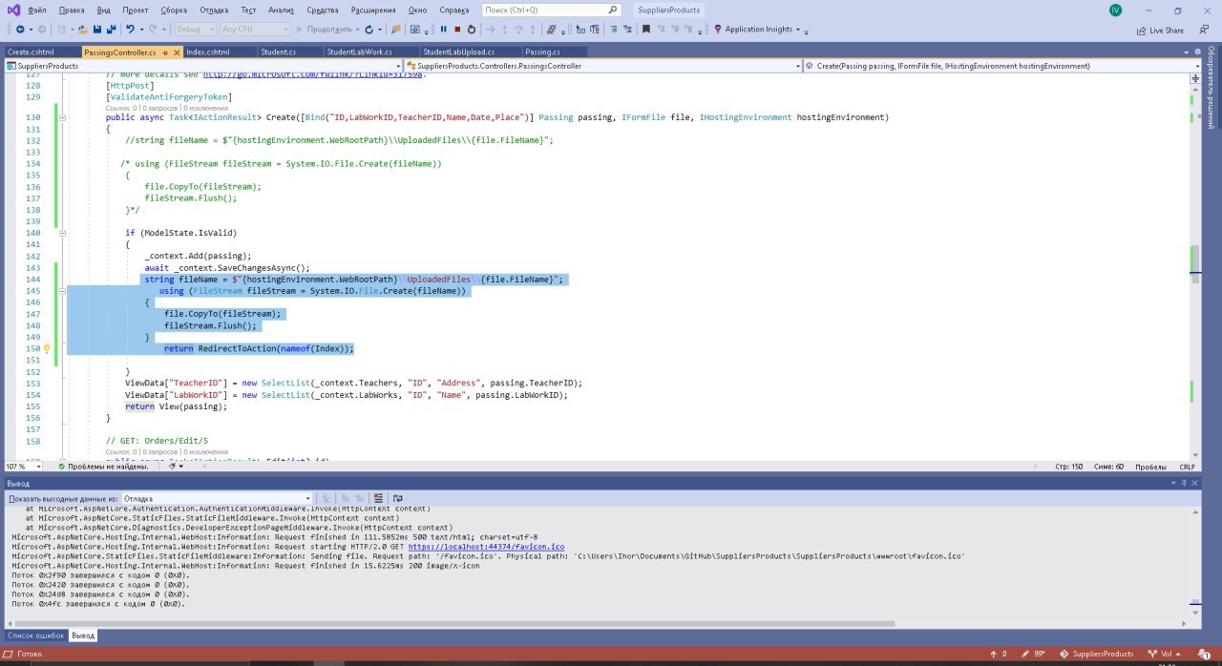Click the Undo toolbar icon
Screen dimensions: 1222x666
pos(130,30)
